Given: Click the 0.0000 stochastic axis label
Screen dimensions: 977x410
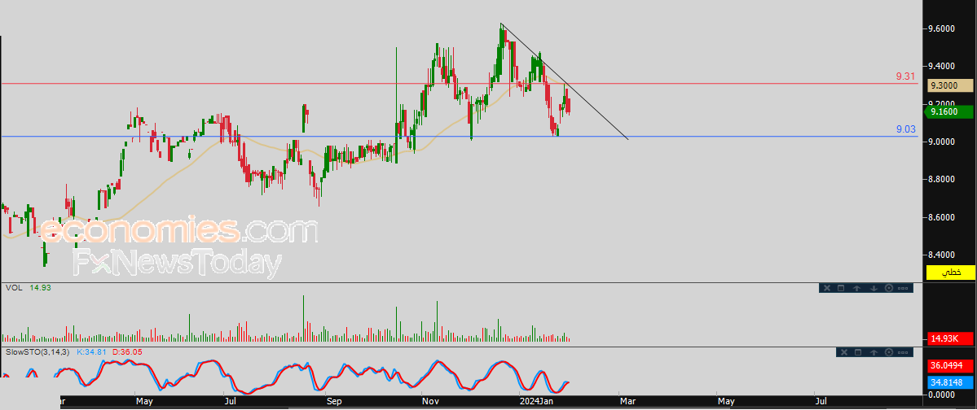Looking at the screenshot, I should tap(942, 394).
